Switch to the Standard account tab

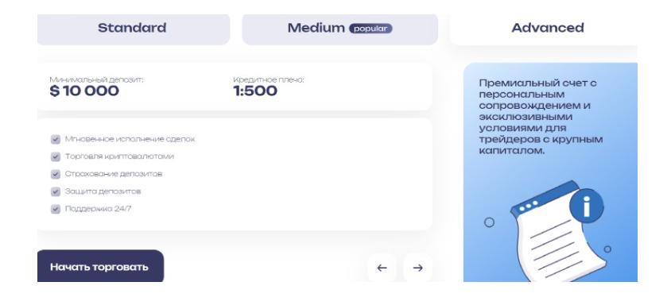coord(134,29)
